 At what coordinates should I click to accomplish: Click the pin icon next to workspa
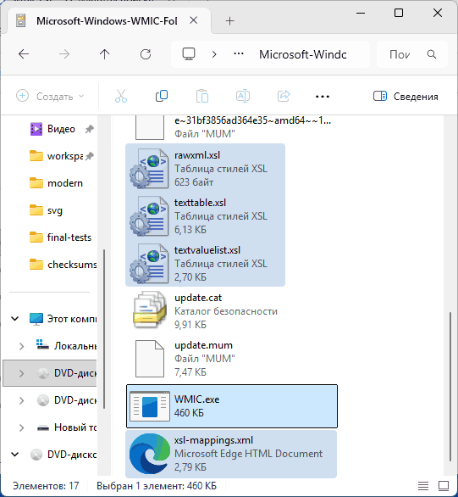point(90,156)
